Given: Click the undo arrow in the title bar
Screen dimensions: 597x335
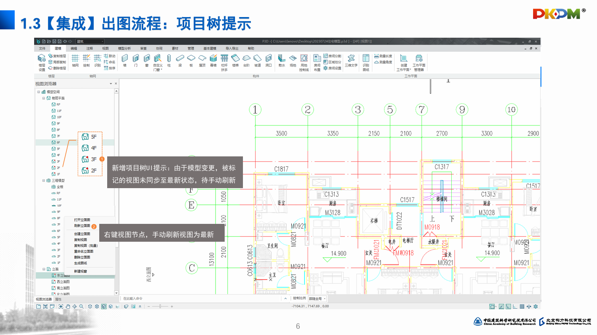Looking at the screenshot, I should point(65,41).
